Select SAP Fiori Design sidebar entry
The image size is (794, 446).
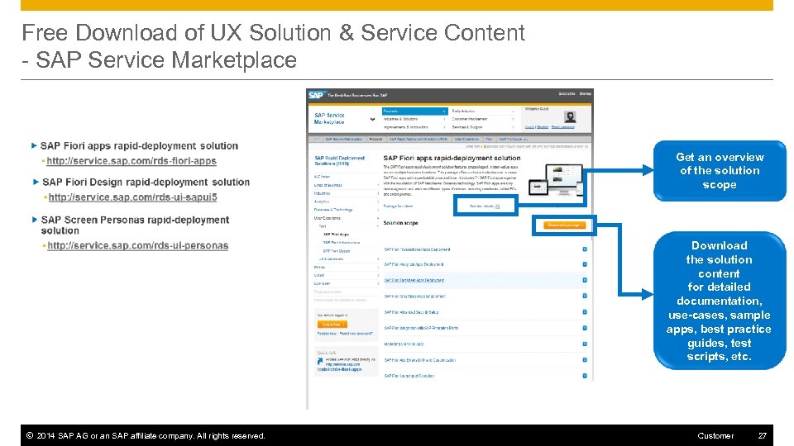point(337,251)
